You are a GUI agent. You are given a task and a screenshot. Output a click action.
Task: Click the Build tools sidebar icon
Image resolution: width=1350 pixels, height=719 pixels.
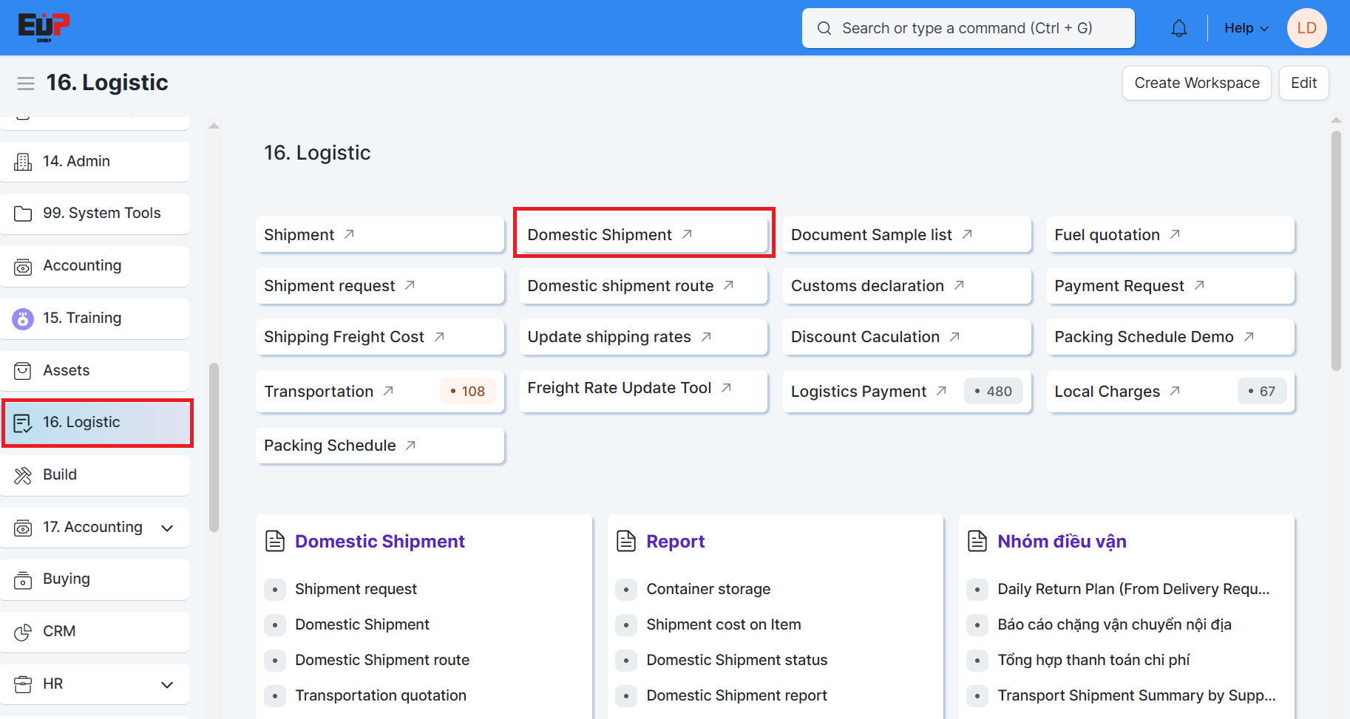click(23, 475)
